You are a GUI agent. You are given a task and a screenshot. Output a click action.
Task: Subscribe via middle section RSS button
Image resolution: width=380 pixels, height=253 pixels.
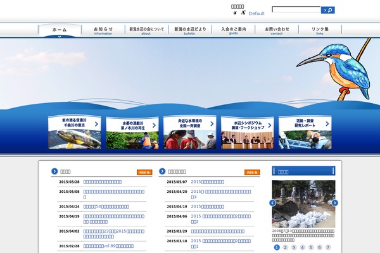252,173
